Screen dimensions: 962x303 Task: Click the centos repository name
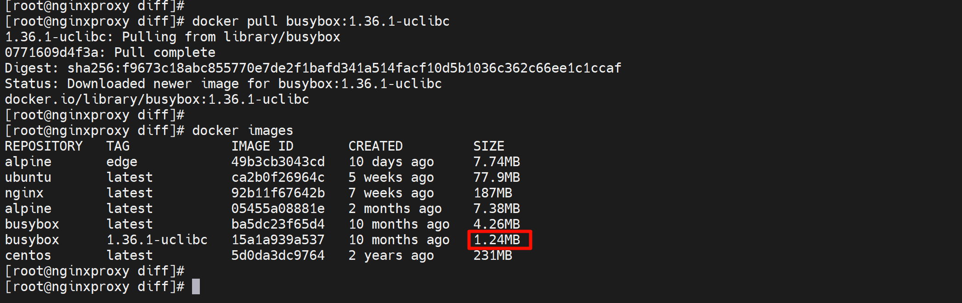point(28,255)
